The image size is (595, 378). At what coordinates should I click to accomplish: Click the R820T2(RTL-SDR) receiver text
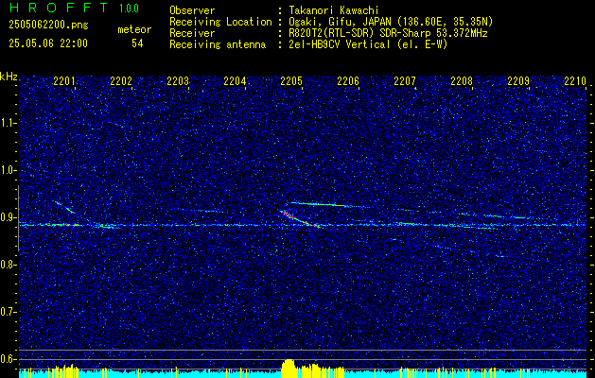[x=386, y=33]
